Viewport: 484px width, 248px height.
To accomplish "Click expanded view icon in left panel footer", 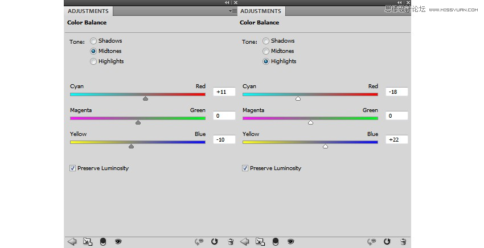I will coord(88,242).
